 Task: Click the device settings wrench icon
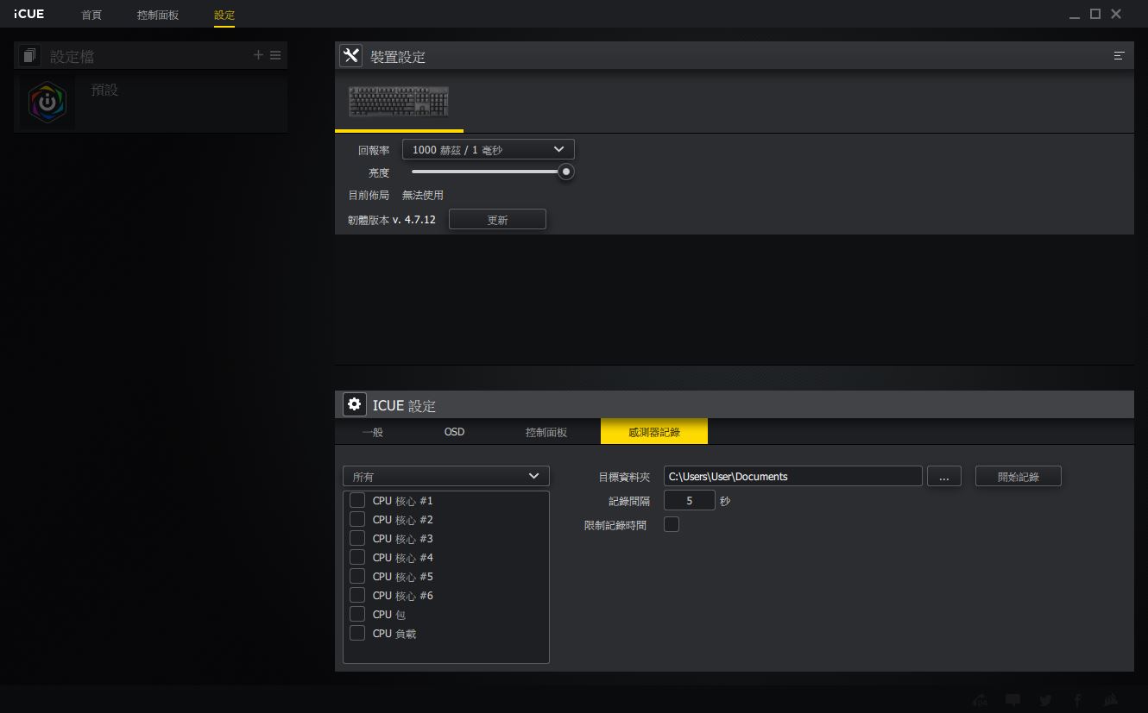click(350, 56)
